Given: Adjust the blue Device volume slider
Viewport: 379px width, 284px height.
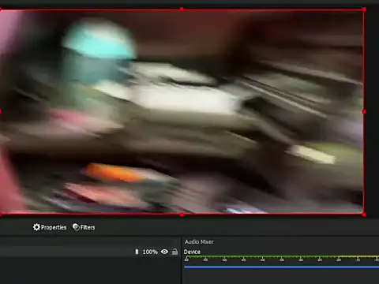Looking at the screenshot, I should [x=281, y=267].
